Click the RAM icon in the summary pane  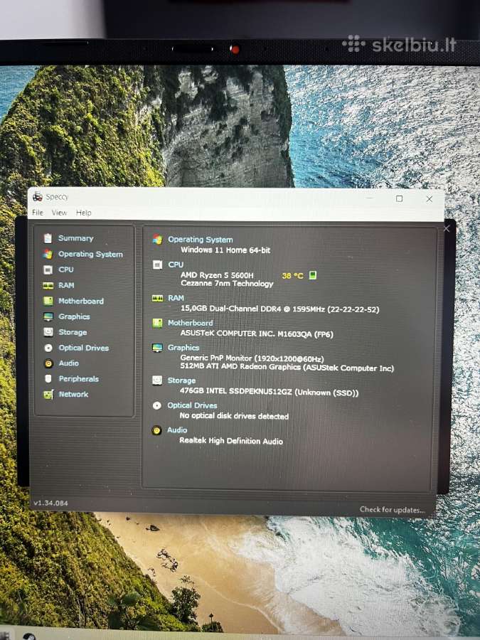157,299
